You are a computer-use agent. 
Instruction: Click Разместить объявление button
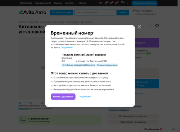coord(144,3)
